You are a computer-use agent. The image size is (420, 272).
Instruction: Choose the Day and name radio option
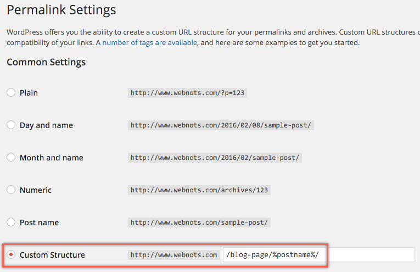coord(11,125)
